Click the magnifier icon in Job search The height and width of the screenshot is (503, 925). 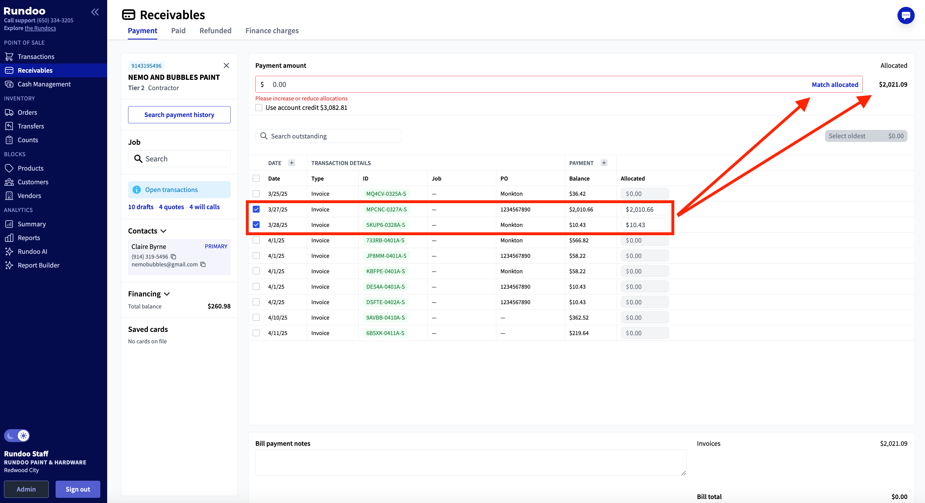(138, 159)
